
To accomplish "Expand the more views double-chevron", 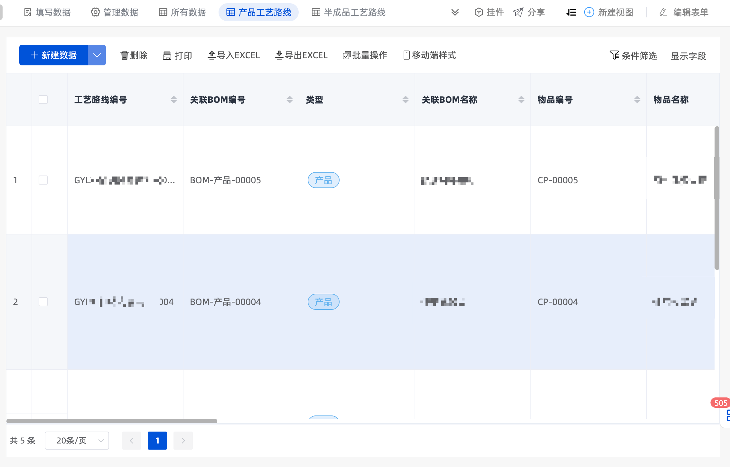I will 455,12.
